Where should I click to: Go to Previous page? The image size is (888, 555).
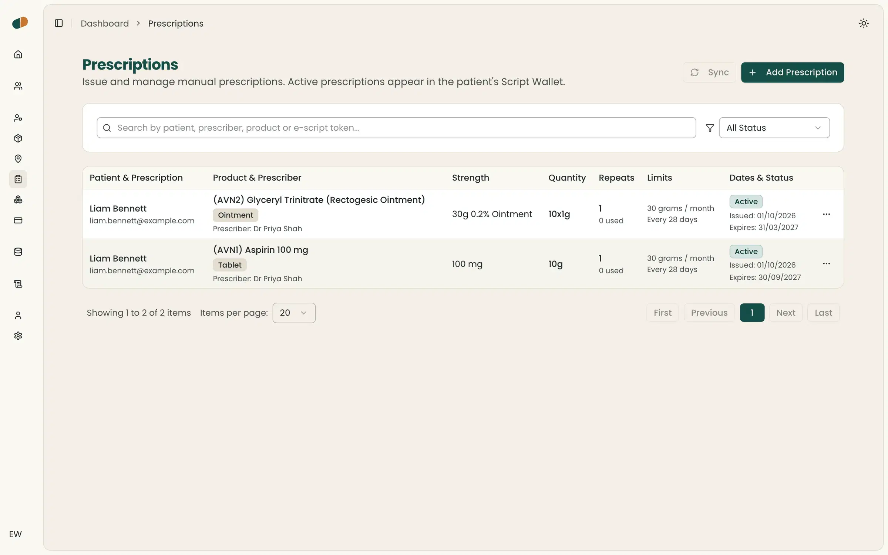pyautogui.click(x=709, y=313)
